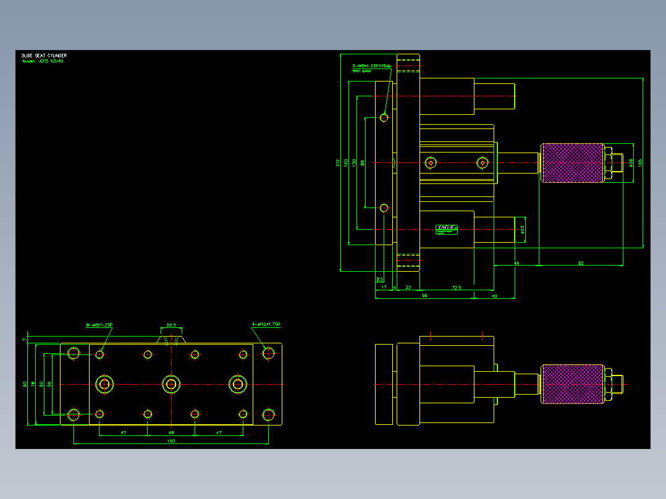Image resolution: width=666 pixels, height=499 pixels.
Task: Select the 190 overall width dimension
Action: click(171, 441)
